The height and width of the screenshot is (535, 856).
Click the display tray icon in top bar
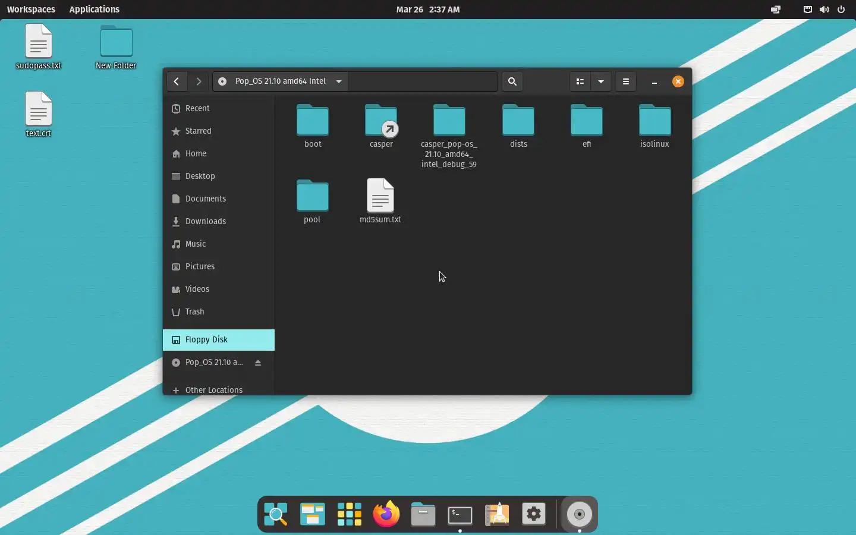776,10
